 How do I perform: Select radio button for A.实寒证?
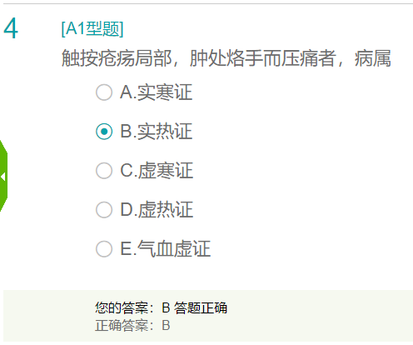pos(104,92)
